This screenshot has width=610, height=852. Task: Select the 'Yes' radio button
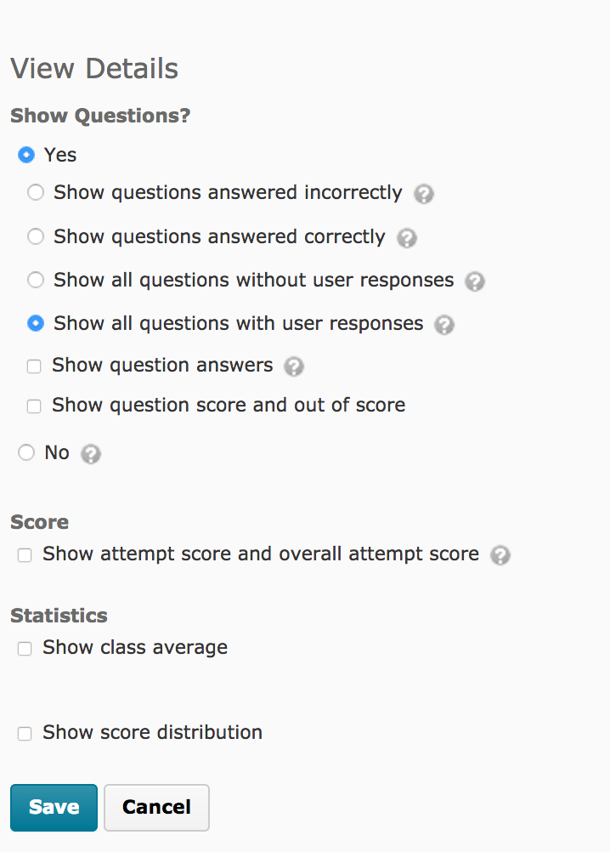click(26, 155)
